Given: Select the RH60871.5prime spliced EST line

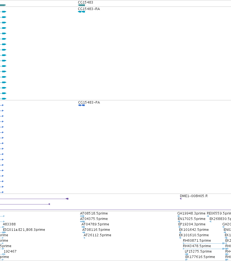Looking at the screenshot, I should pyautogui.click(x=204, y=243).
